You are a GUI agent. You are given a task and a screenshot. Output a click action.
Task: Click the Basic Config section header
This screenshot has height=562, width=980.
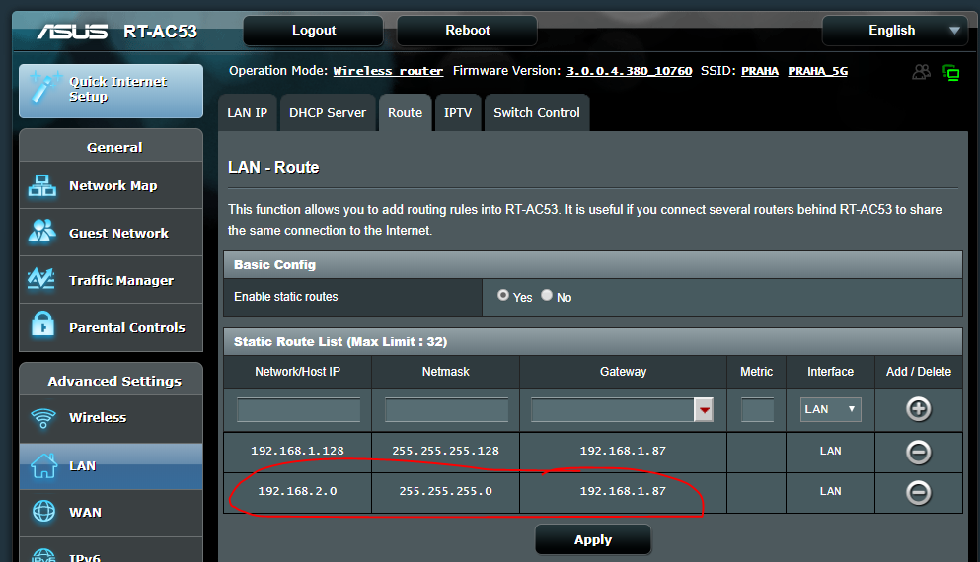[593, 265]
